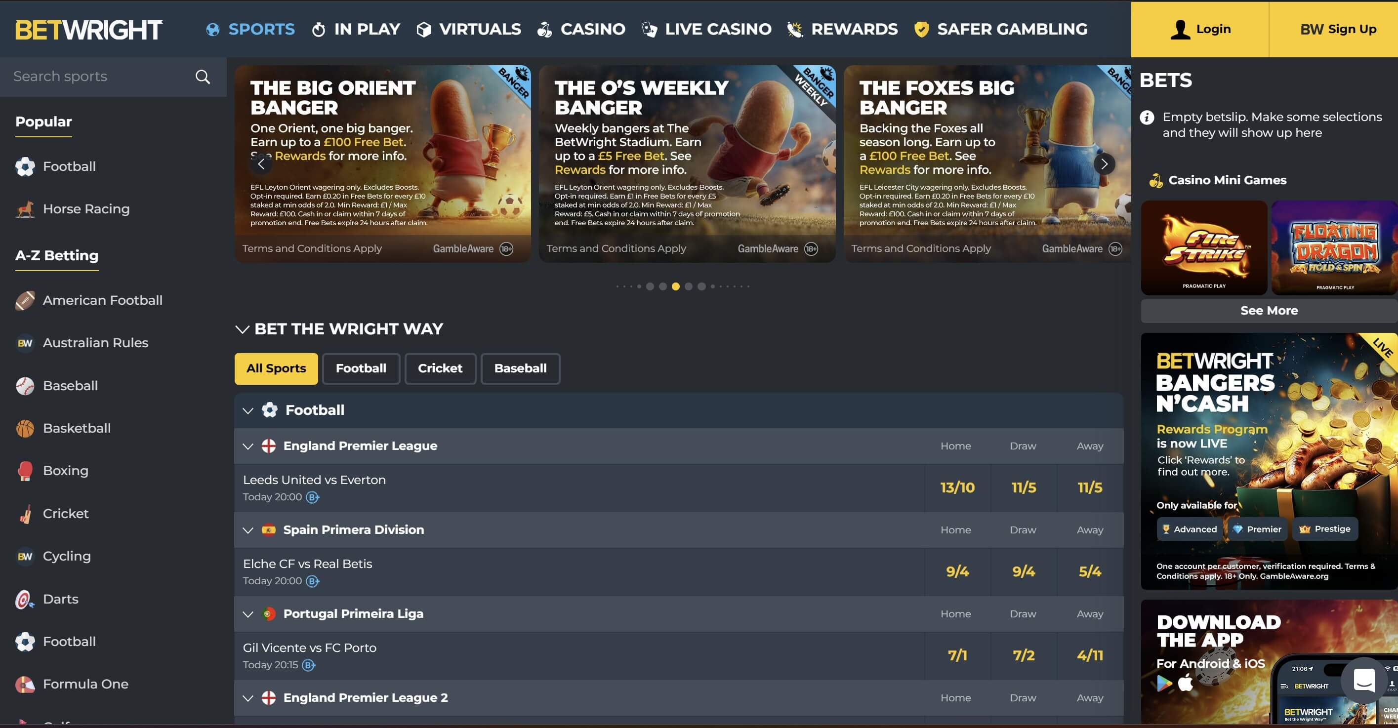The width and height of the screenshot is (1398, 728).
Task: Open The Big Orient Banger promo banner
Action: pyautogui.click(x=383, y=164)
